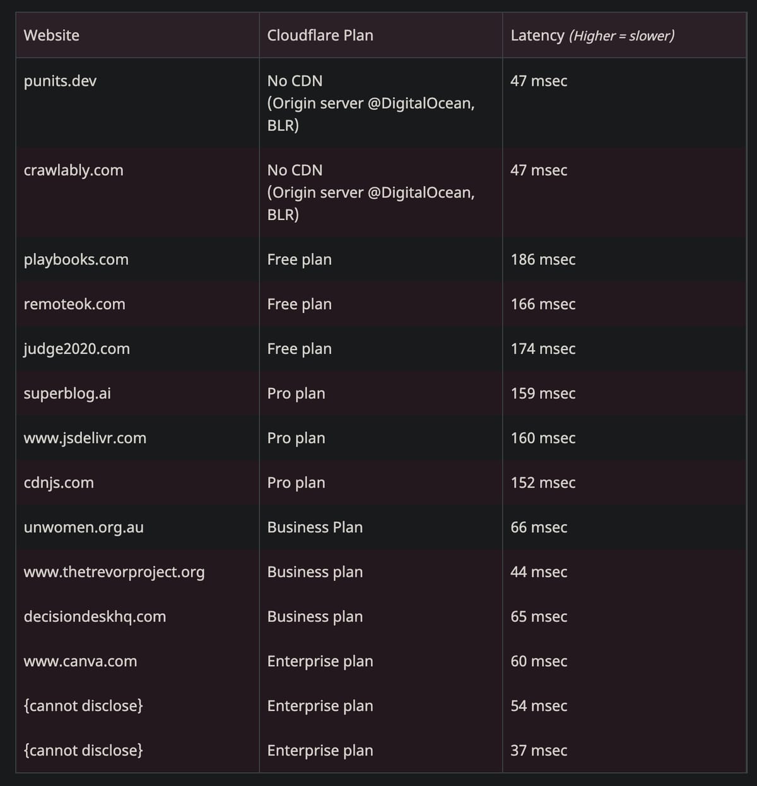
Task: Select playbooks.com in the Website column
Action: pyautogui.click(x=76, y=260)
